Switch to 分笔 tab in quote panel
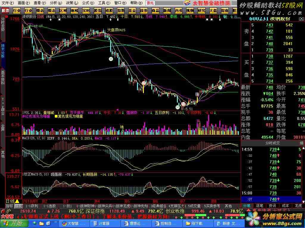 point(247,206)
